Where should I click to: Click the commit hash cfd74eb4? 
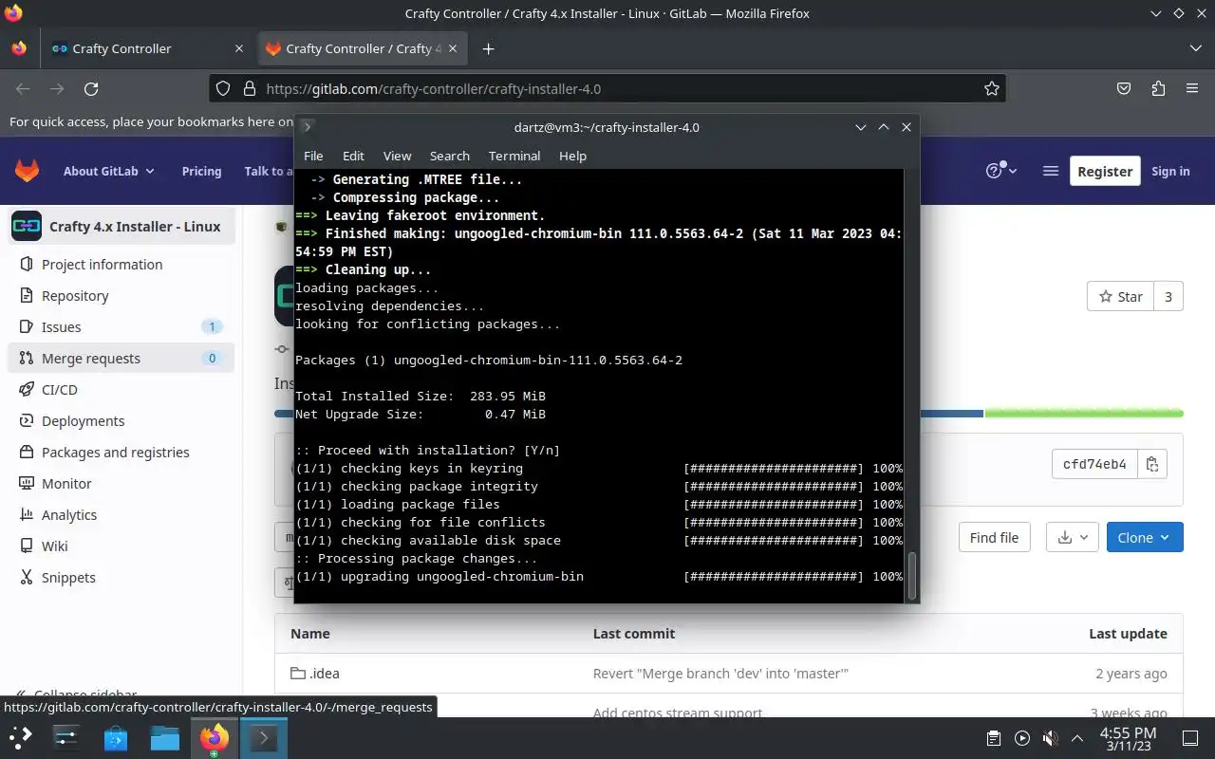[1094, 464]
